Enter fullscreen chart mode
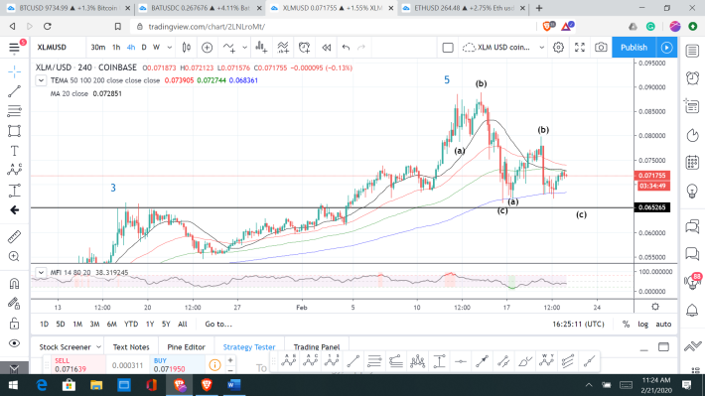The height and width of the screenshot is (396, 705). 580,48
